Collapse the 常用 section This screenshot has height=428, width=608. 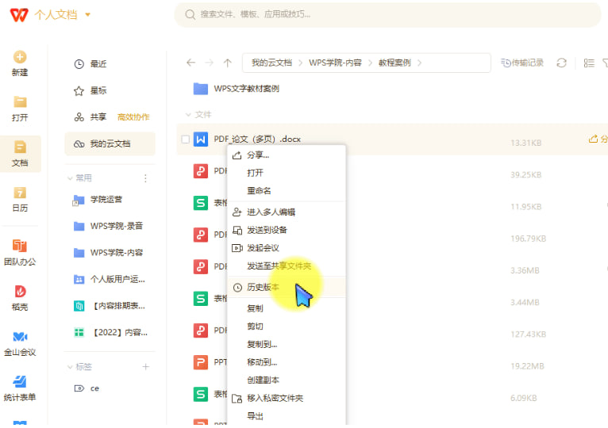[70, 178]
